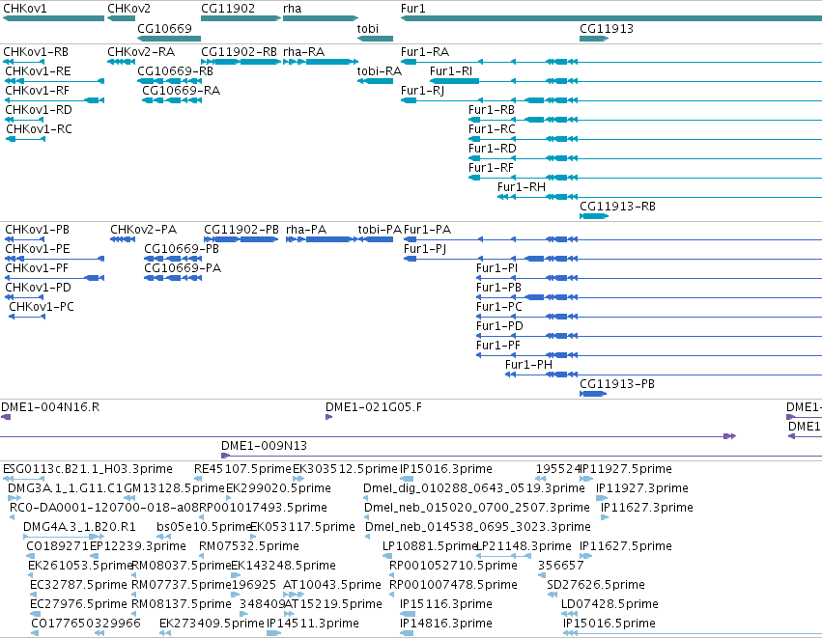Viewport: 822px width, 638px height.
Task: Select the CG11913 gene label in top track
Action: pos(607,28)
